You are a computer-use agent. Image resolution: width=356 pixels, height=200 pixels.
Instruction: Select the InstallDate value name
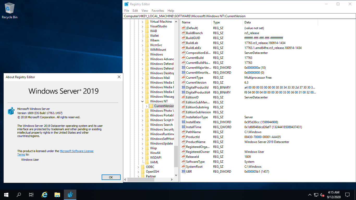pos(193,122)
